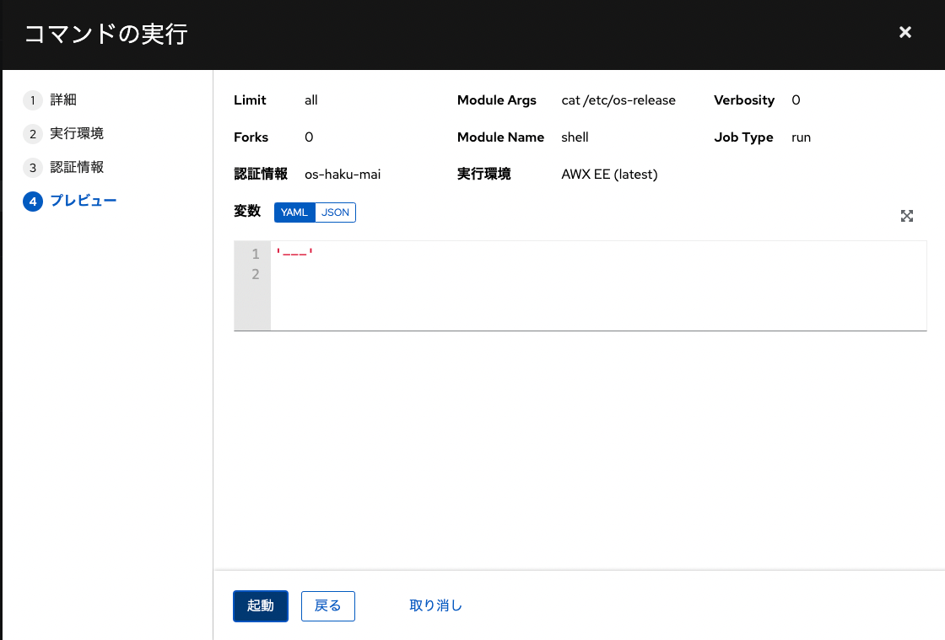
Task: Expand the variables editor to fullscreen
Action: 906,216
